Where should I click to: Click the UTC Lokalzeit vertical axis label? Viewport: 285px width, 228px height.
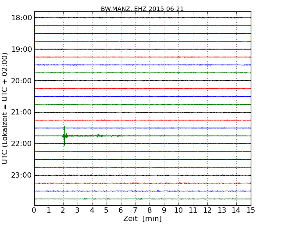[x=5, y=108]
